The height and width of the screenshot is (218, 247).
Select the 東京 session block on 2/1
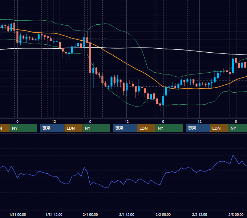pos(125,128)
